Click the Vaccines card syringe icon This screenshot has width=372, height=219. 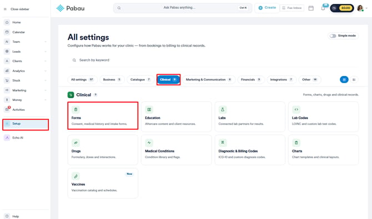76,176
